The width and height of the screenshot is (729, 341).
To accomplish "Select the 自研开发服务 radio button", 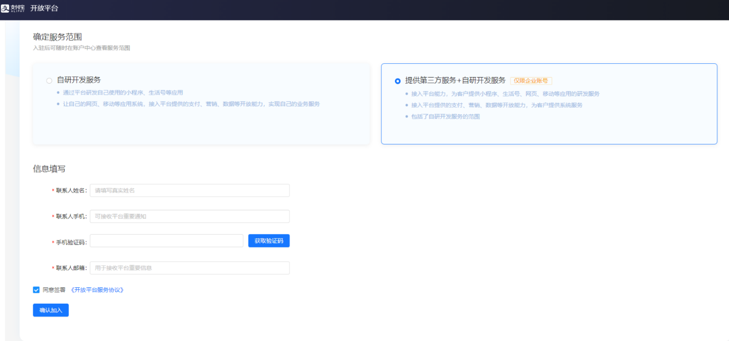I will pos(49,81).
